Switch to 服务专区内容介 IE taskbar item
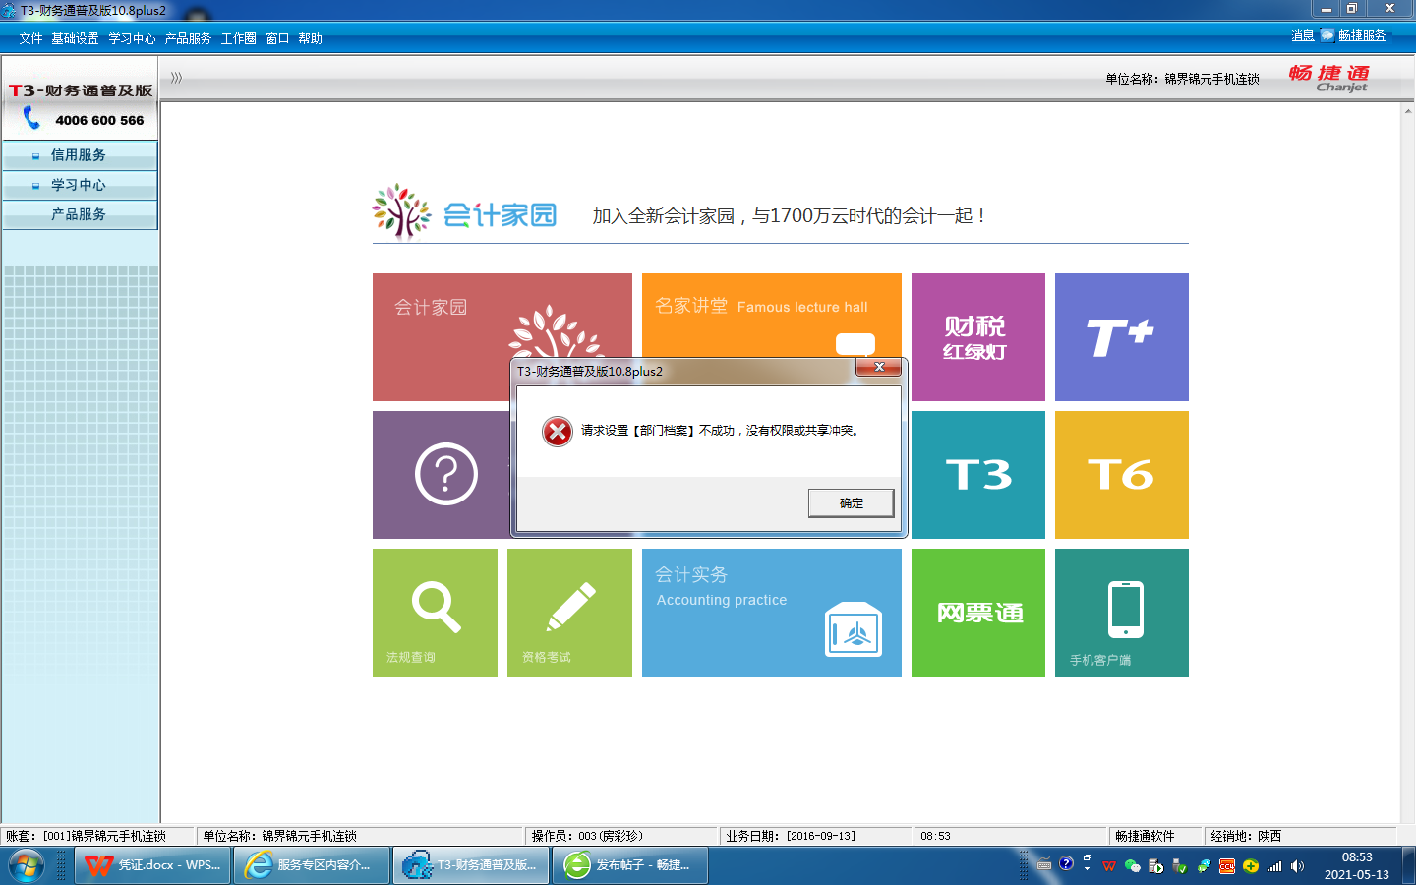Viewport: 1416px width, 885px height. (x=312, y=865)
